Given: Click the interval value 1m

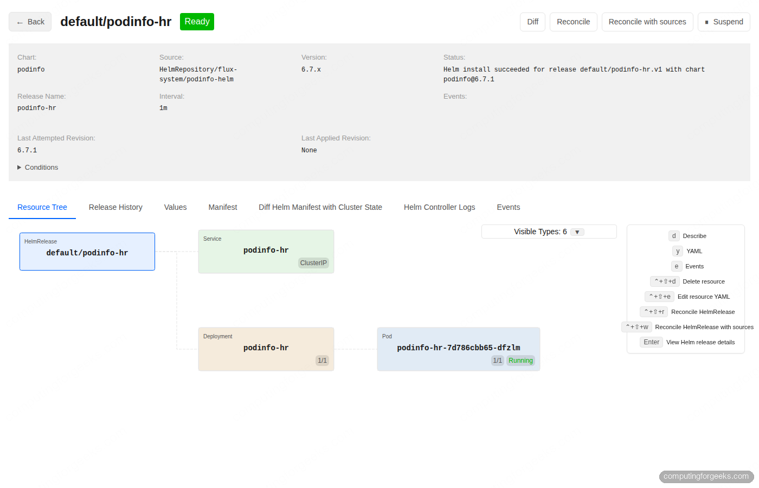Looking at the screenshot, I should 163,108.
